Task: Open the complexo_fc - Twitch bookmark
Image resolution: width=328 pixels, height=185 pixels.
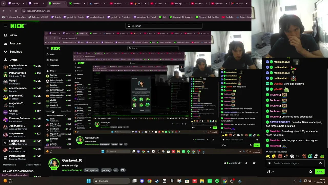Action: [x=145, y=17]
